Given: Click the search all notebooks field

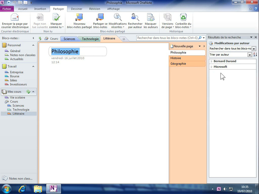Looking at the screenshot, I should [x=167, y=38].
